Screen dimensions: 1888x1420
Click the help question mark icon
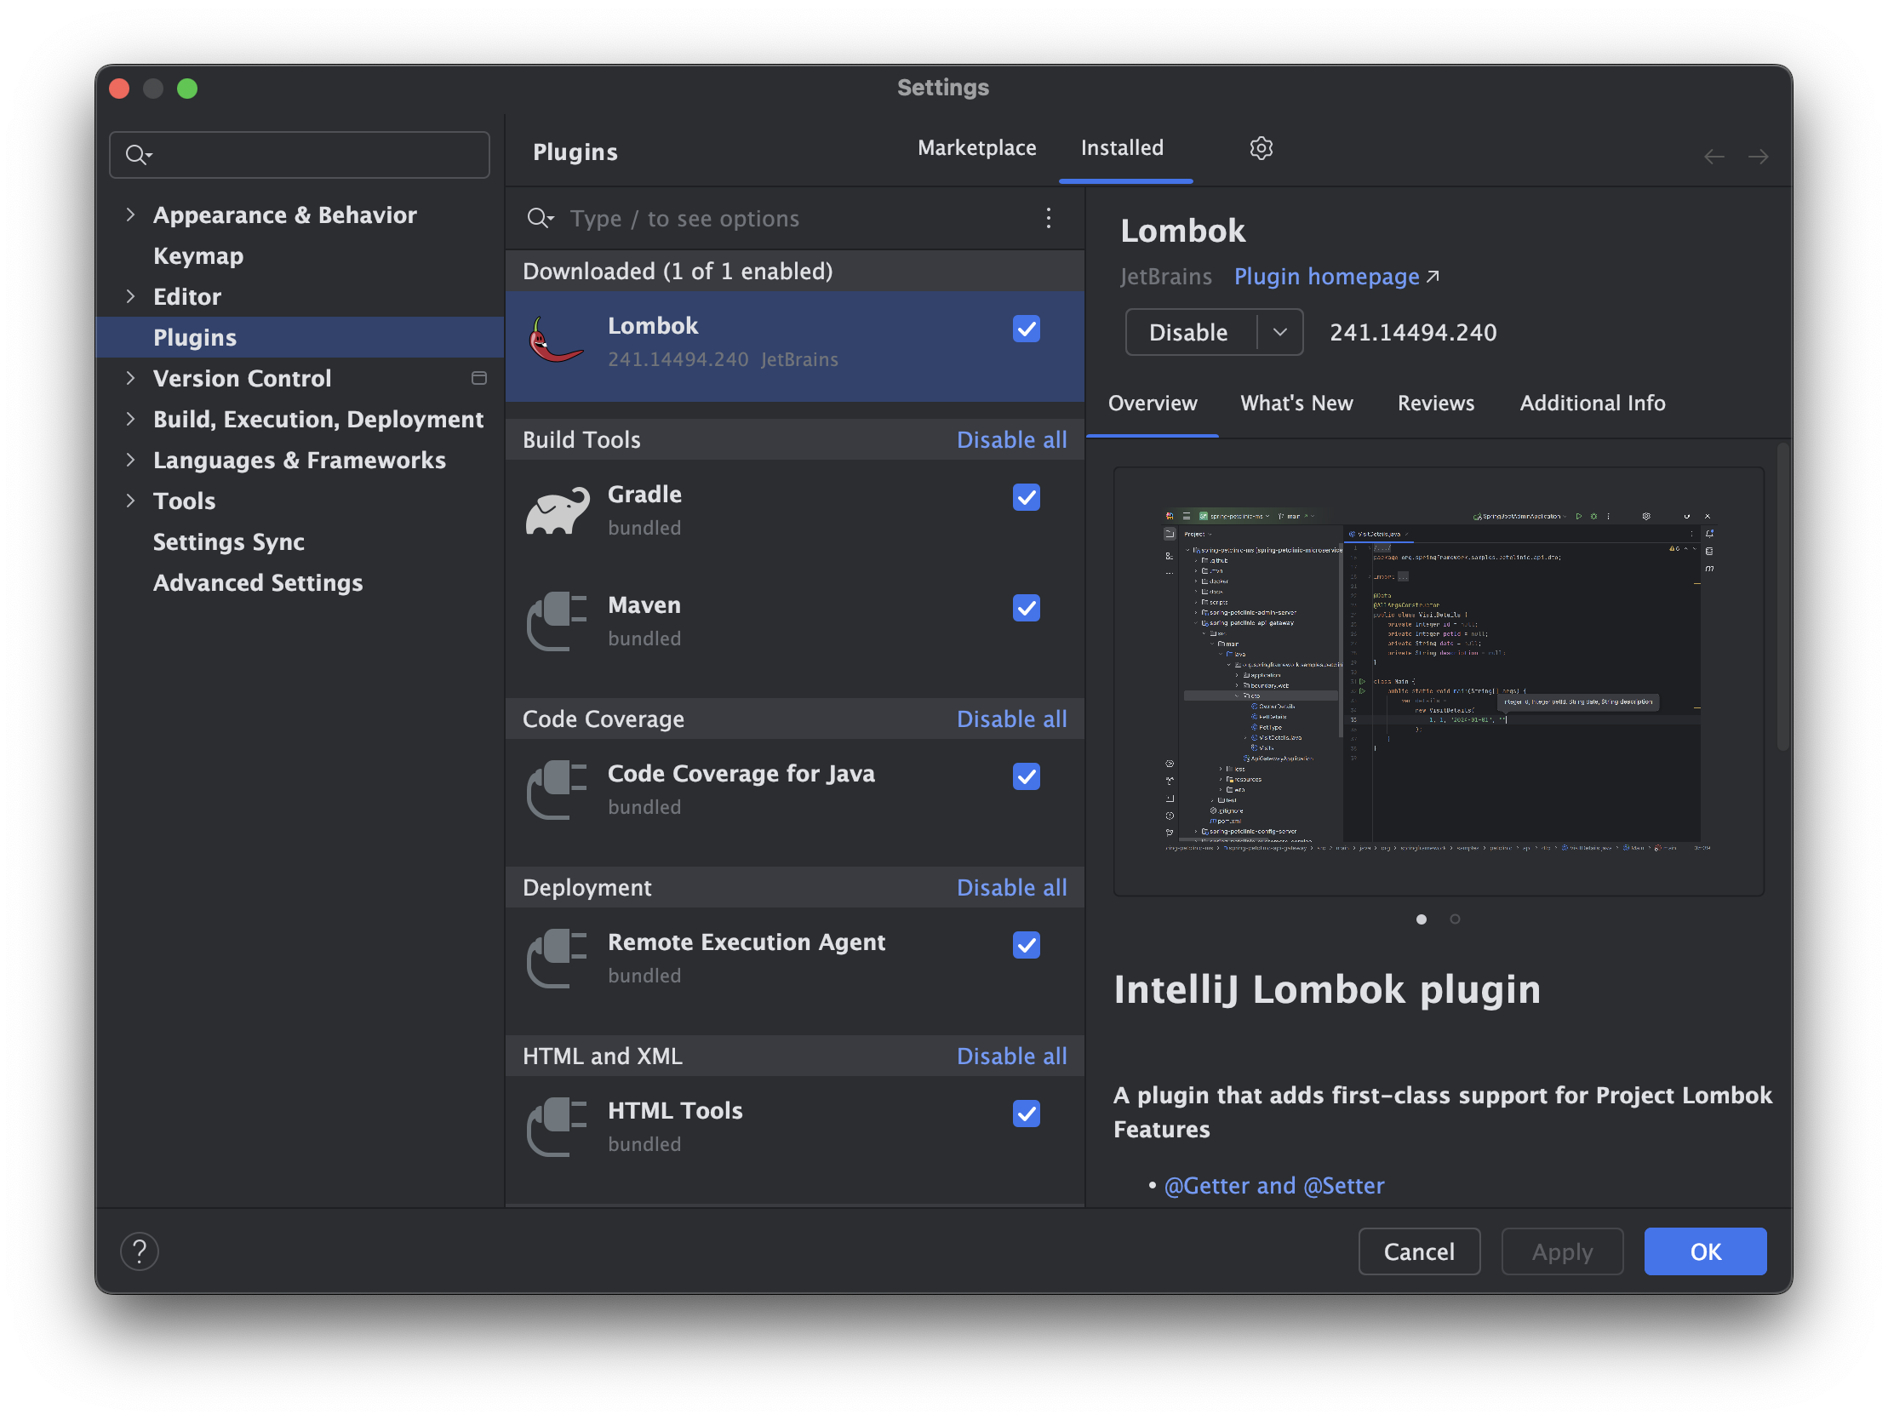139,1251
